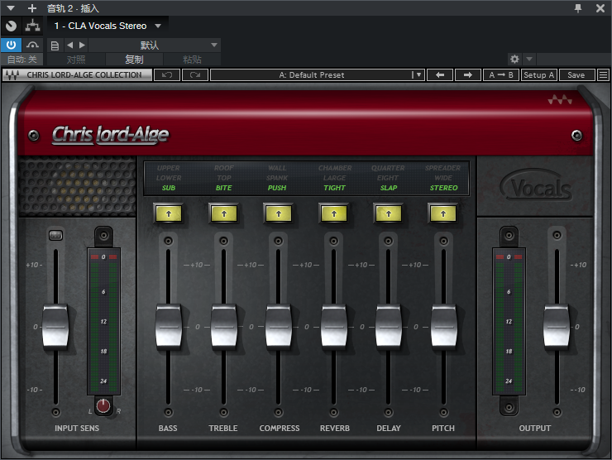Expand the 默认 preset dropdown
This screenshot has width=612, height=460.
[154, 46]
